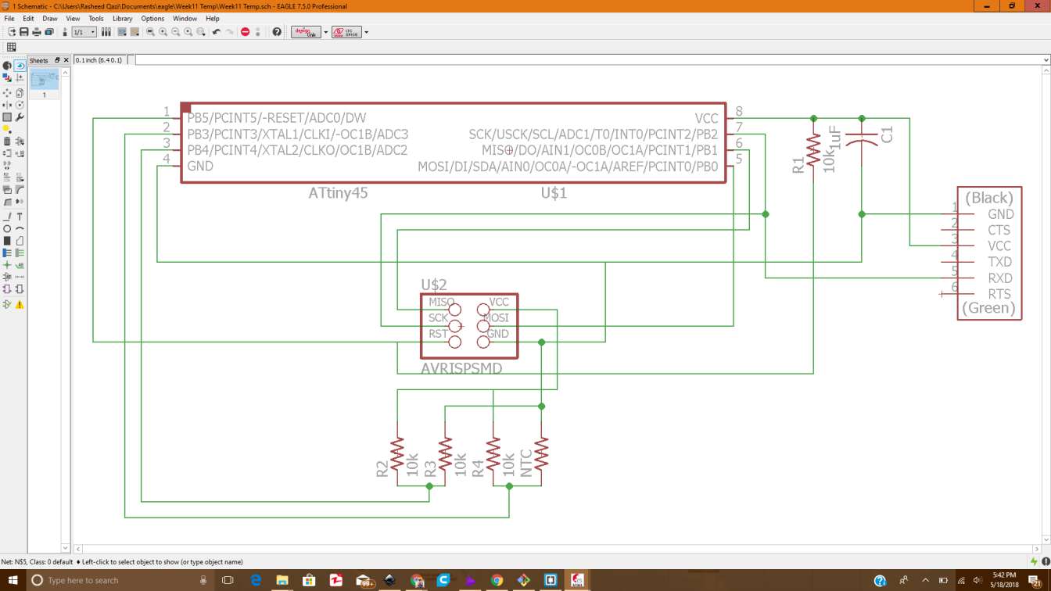Select the Delete trash tool

point(7,141)
